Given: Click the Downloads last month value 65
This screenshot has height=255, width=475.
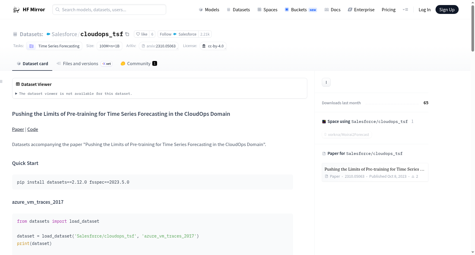Looking at the screenshot, I should click(x=426, y=103).
